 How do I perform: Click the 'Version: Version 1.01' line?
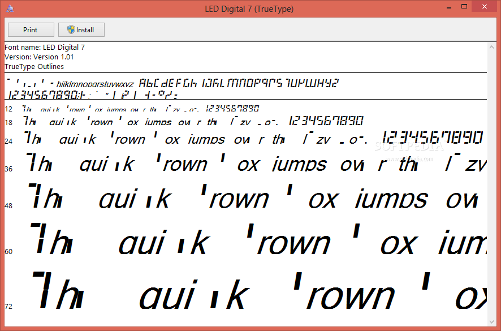[x=39, y=57]
